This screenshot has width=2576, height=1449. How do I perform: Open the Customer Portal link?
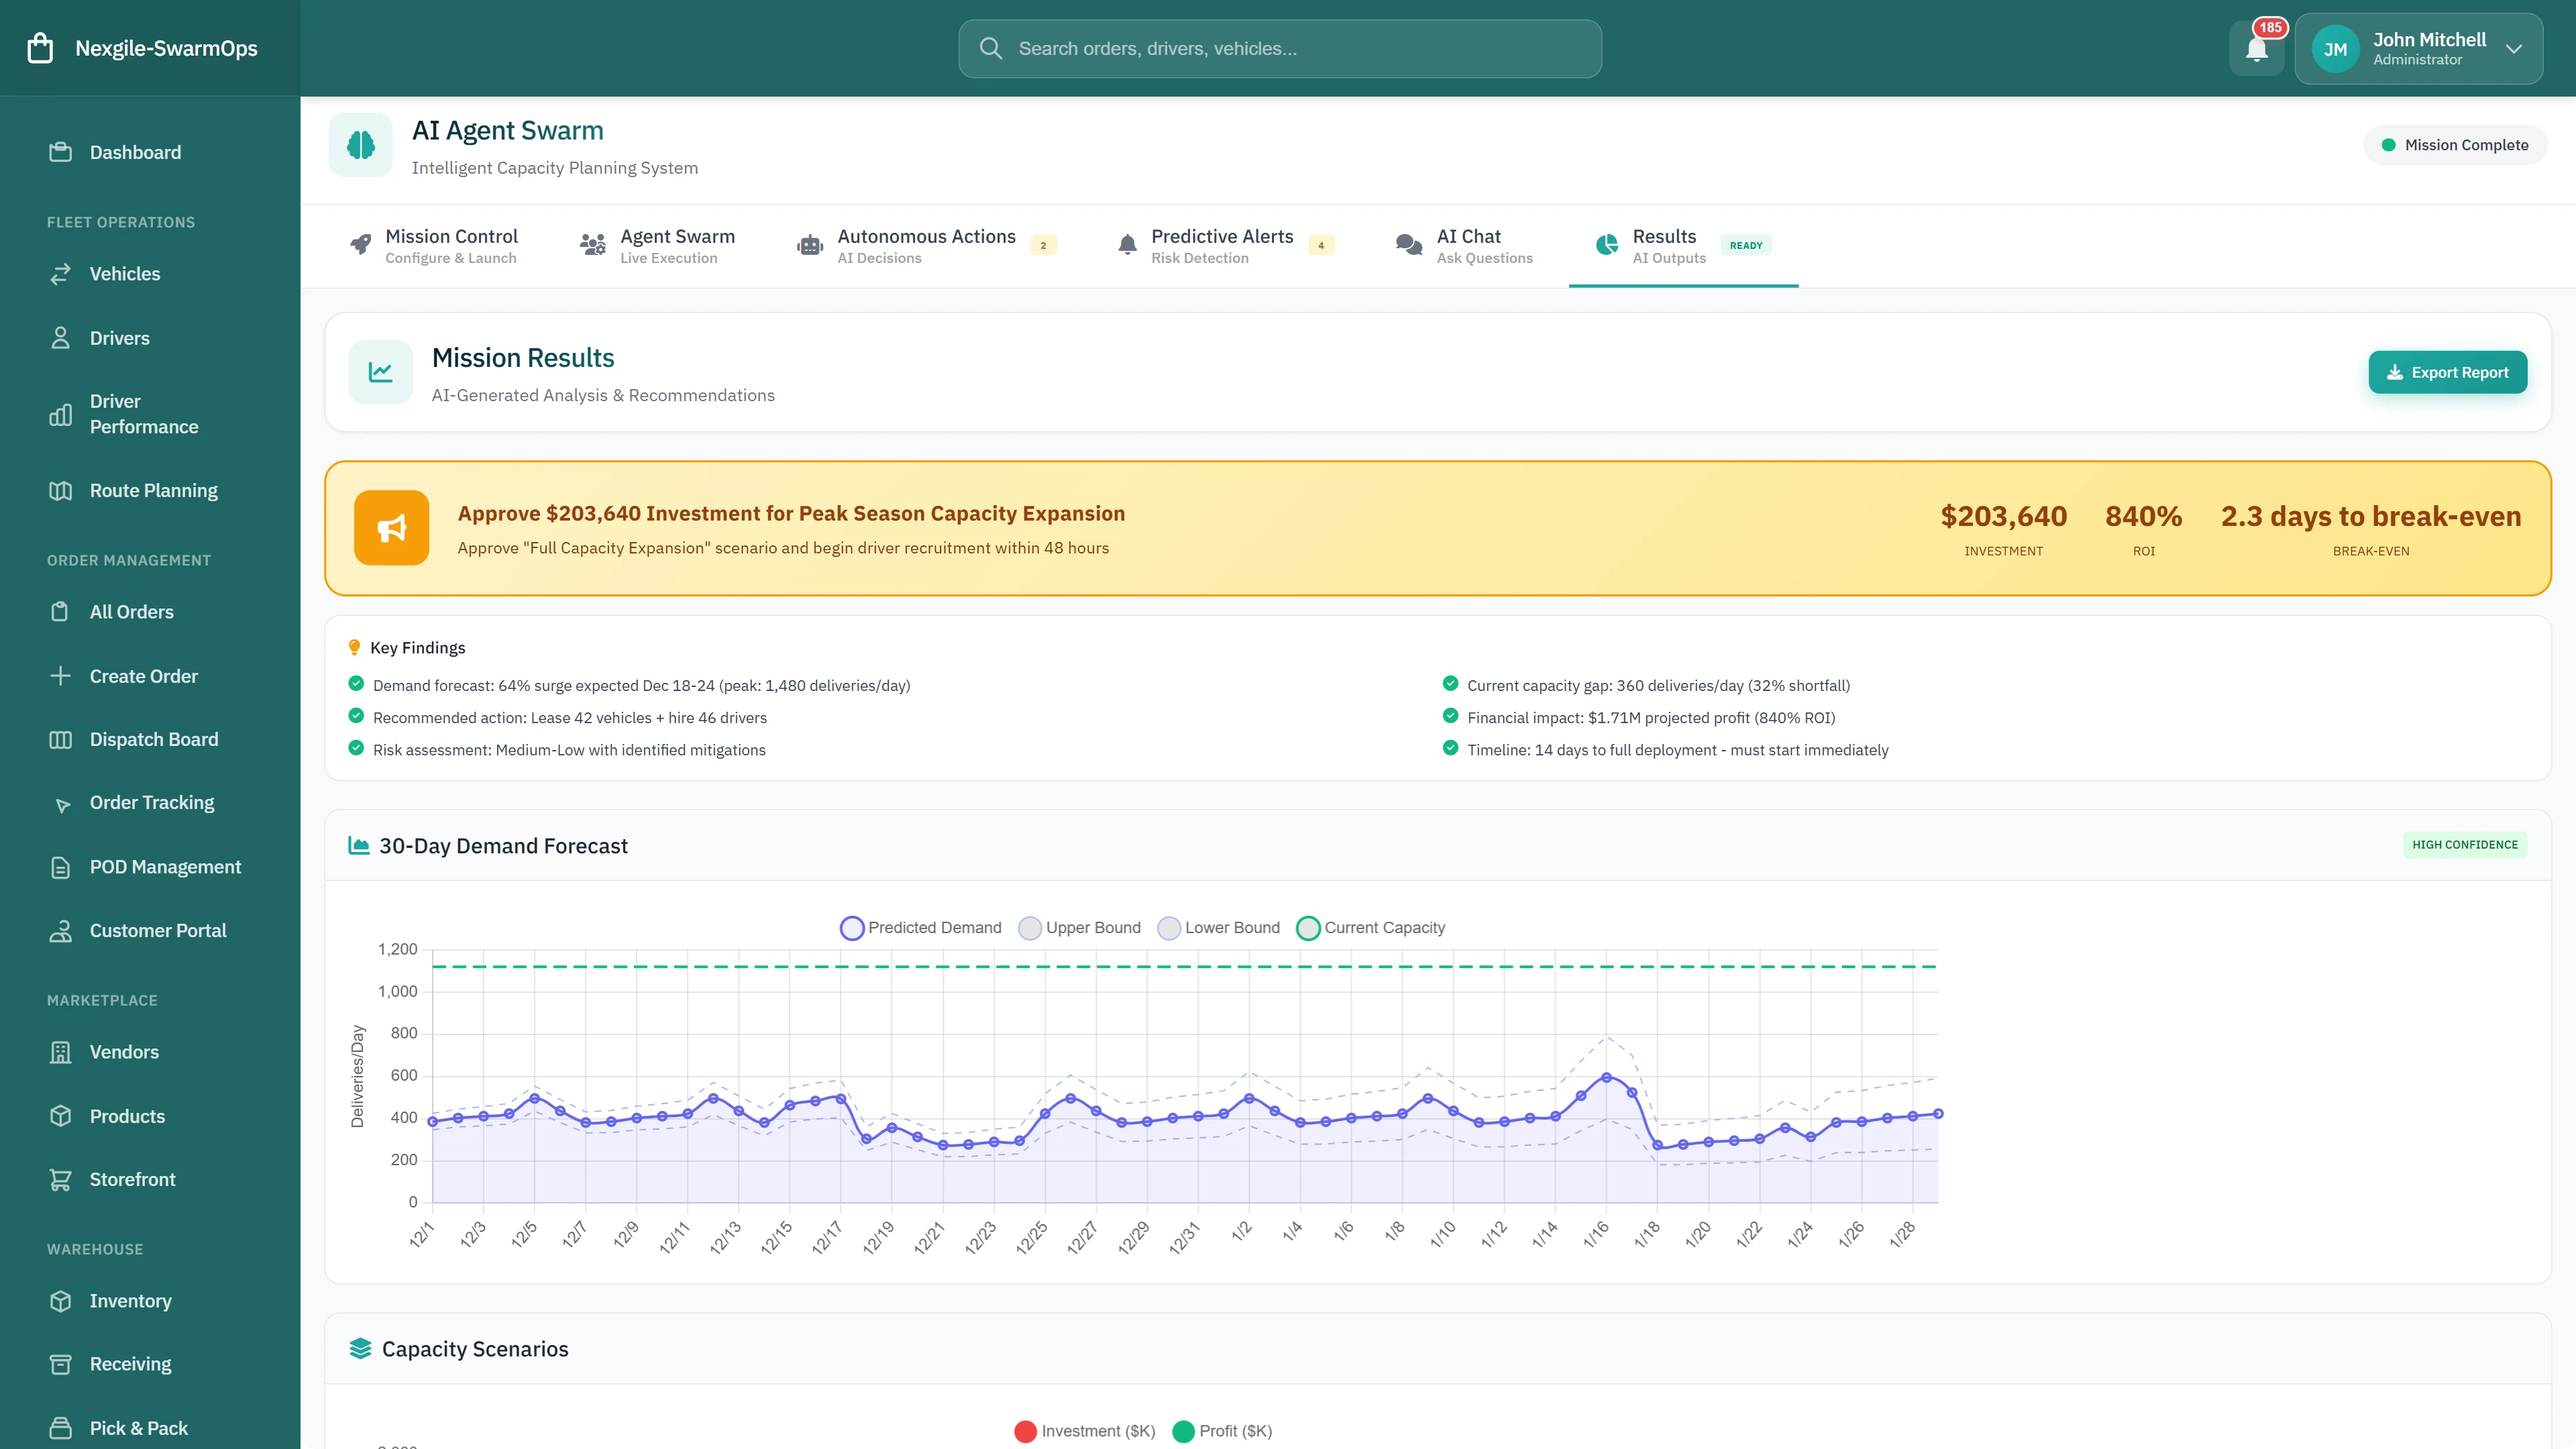[x=157, y=930]
